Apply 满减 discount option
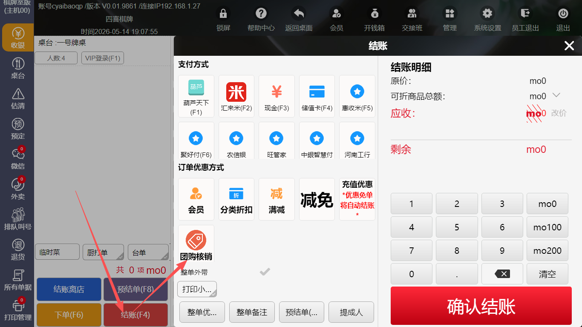Screen dimensions: 582x327 pyautogui.click(x=277, y=199)
